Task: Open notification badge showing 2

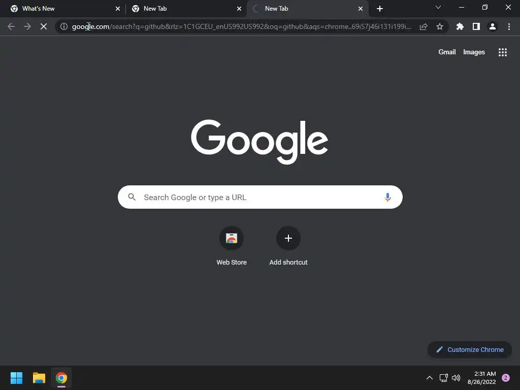Action: (x=506, y=378)
